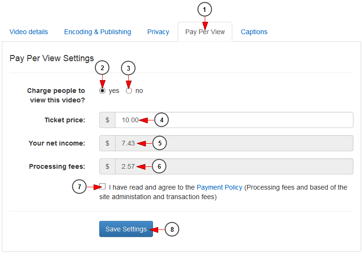
Task: Click the Processing fees field
Action: [x=234, y=166]
